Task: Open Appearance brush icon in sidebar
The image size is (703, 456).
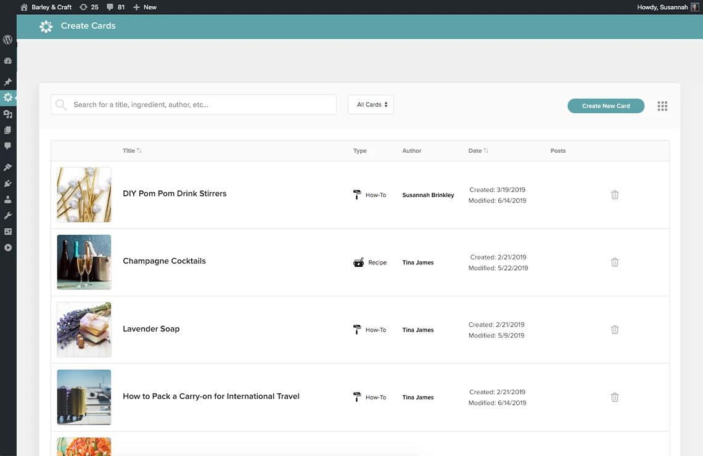Action: coord(7,167)
